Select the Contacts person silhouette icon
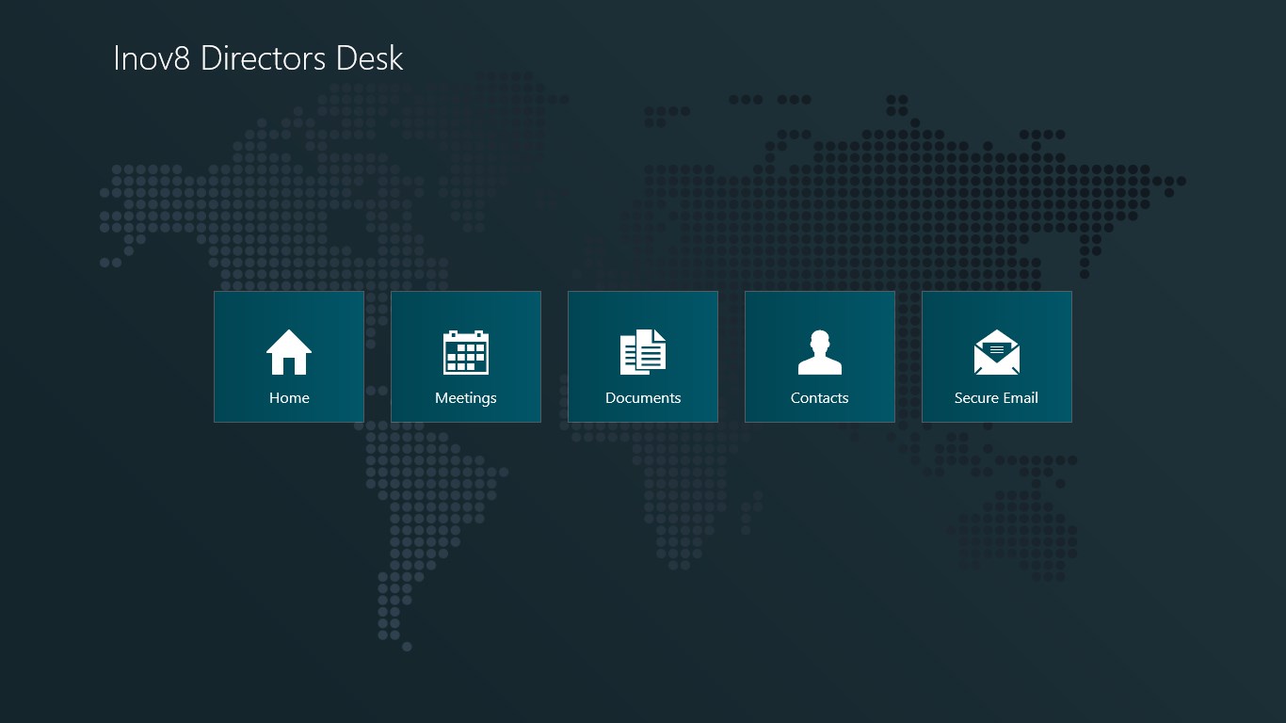This screenshot has width=1286, height=723. click(819, 352)
